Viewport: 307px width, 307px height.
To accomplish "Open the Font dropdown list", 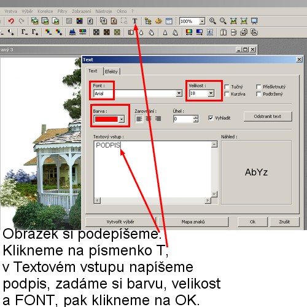I will (179, 94).
